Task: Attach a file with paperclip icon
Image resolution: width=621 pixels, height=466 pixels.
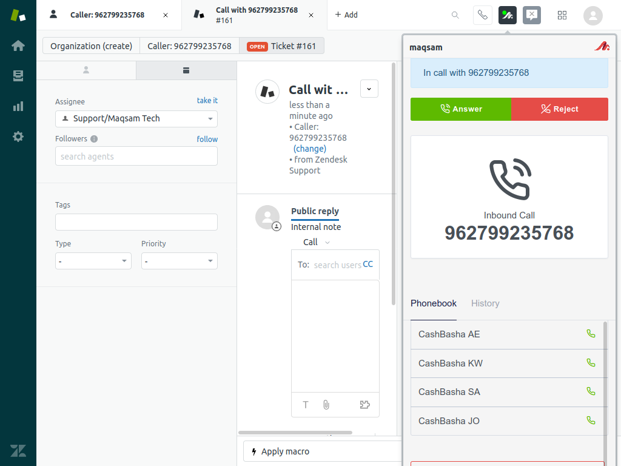Action: 326,405
